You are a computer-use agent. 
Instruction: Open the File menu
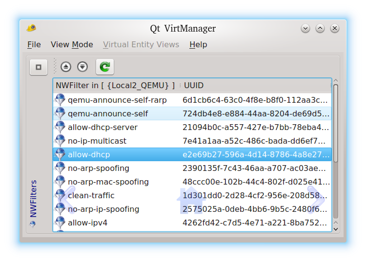pos(34,44)
